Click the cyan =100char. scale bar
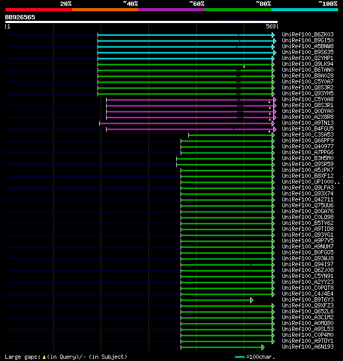Screen dimensions: 343x361 [240, 357]
